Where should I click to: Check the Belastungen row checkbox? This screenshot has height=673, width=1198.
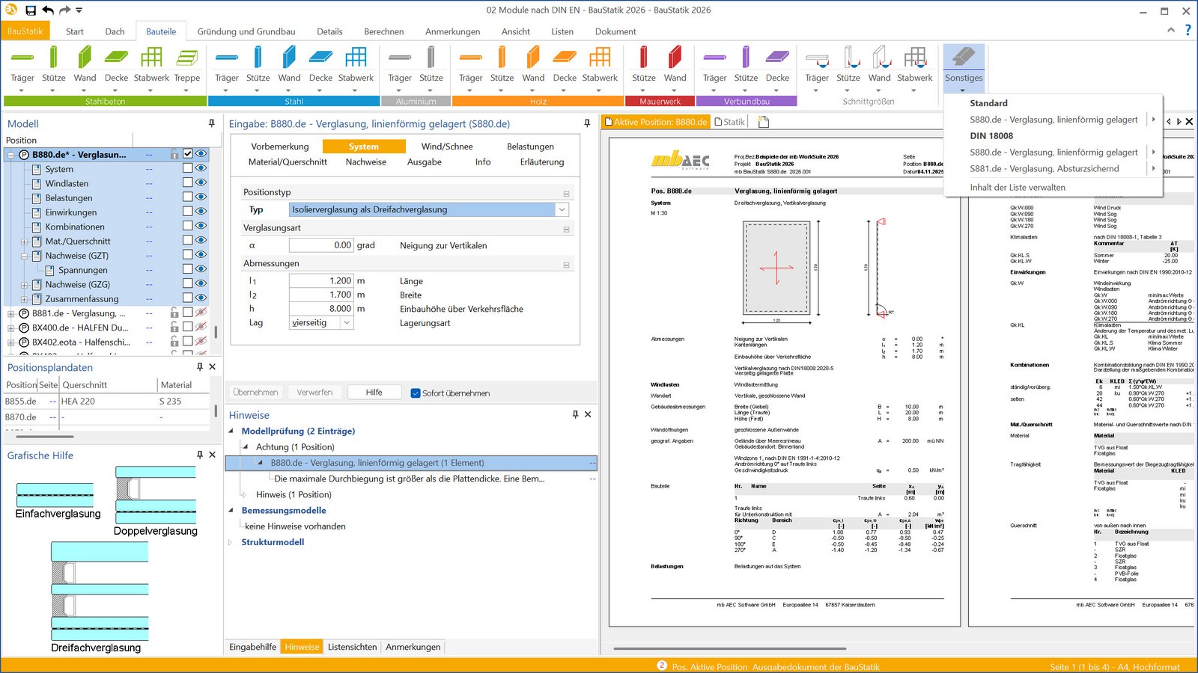coord(188,197)
